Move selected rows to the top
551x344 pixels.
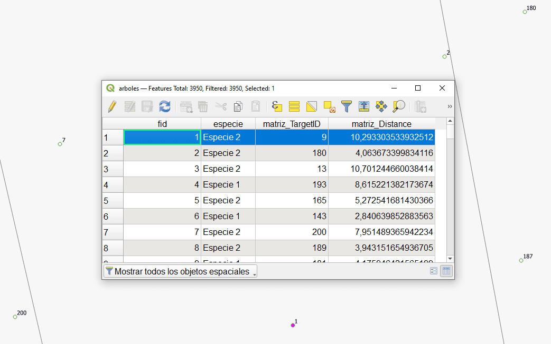point(364,106)
